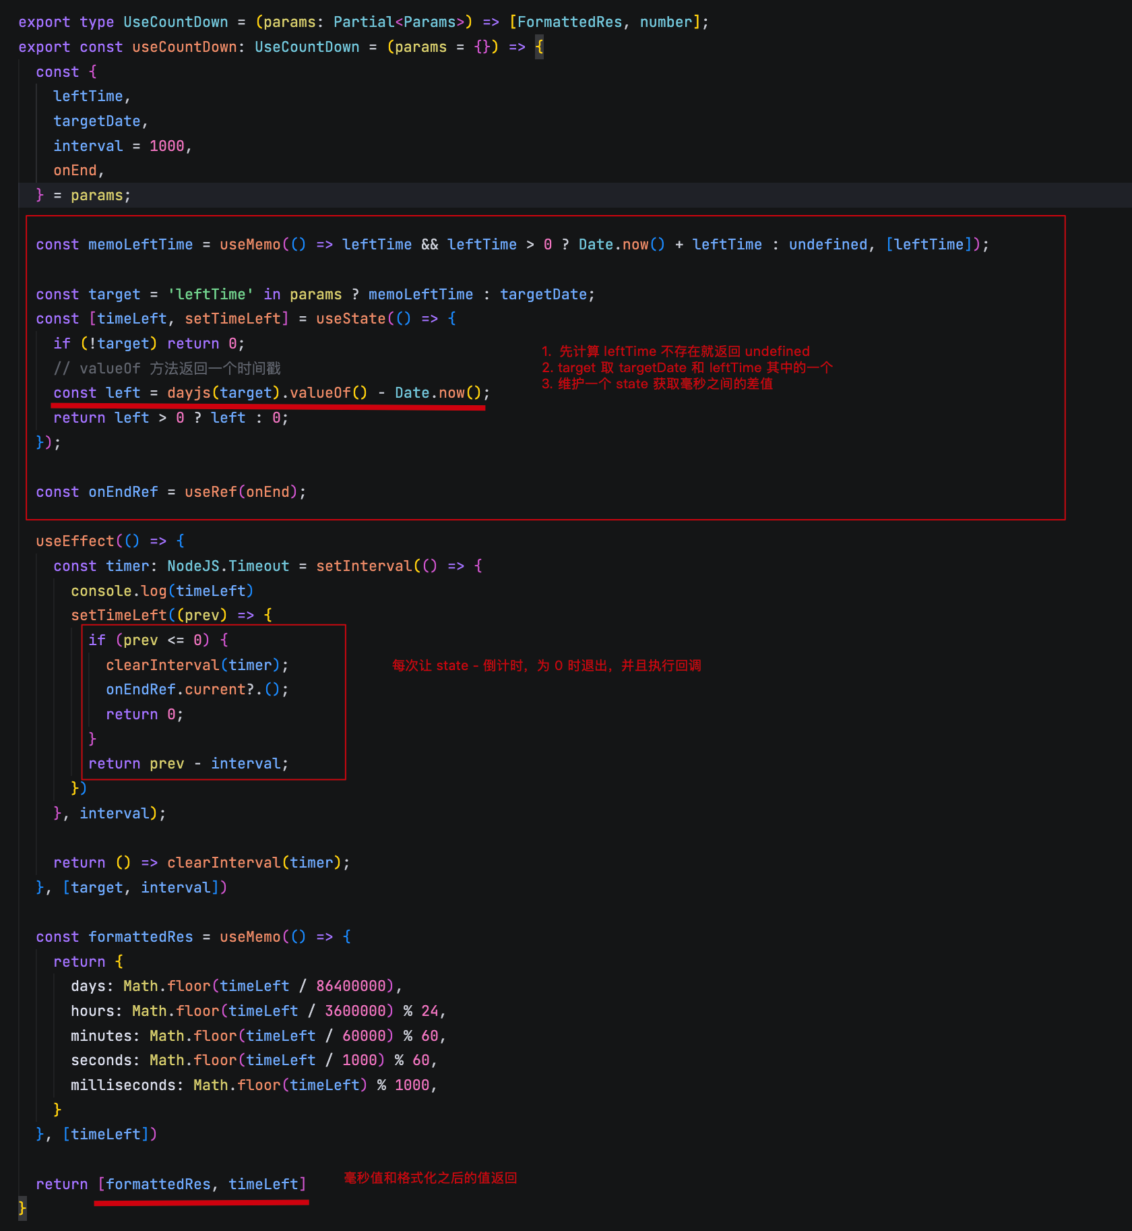Screen dimensions: 1132x1231
Task: Click the setInterval function call
Action: pos(364,566)
